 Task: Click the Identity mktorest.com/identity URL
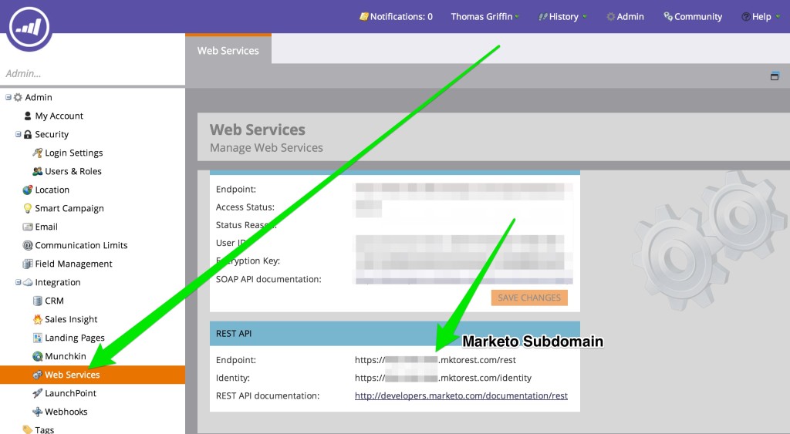443,378
